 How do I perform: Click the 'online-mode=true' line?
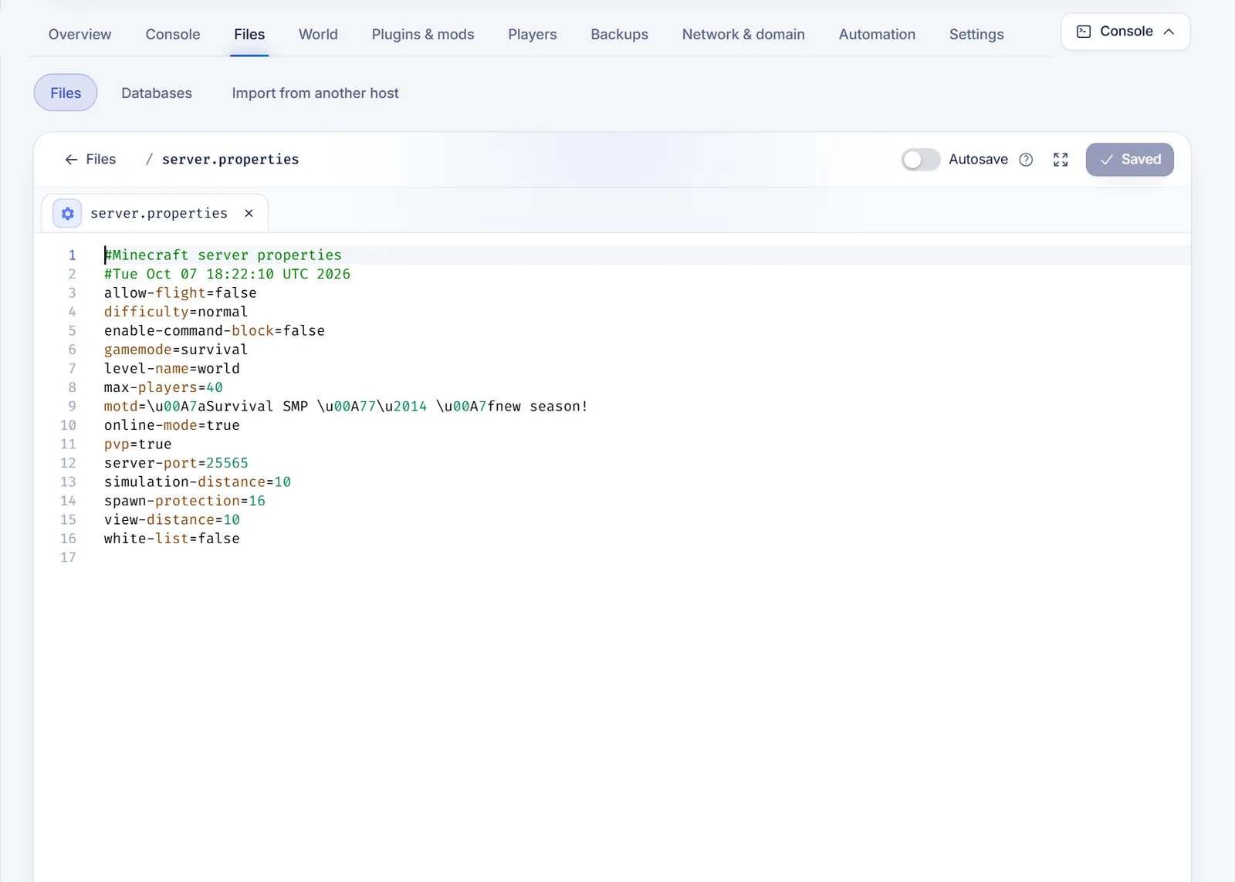click(172, 425)
